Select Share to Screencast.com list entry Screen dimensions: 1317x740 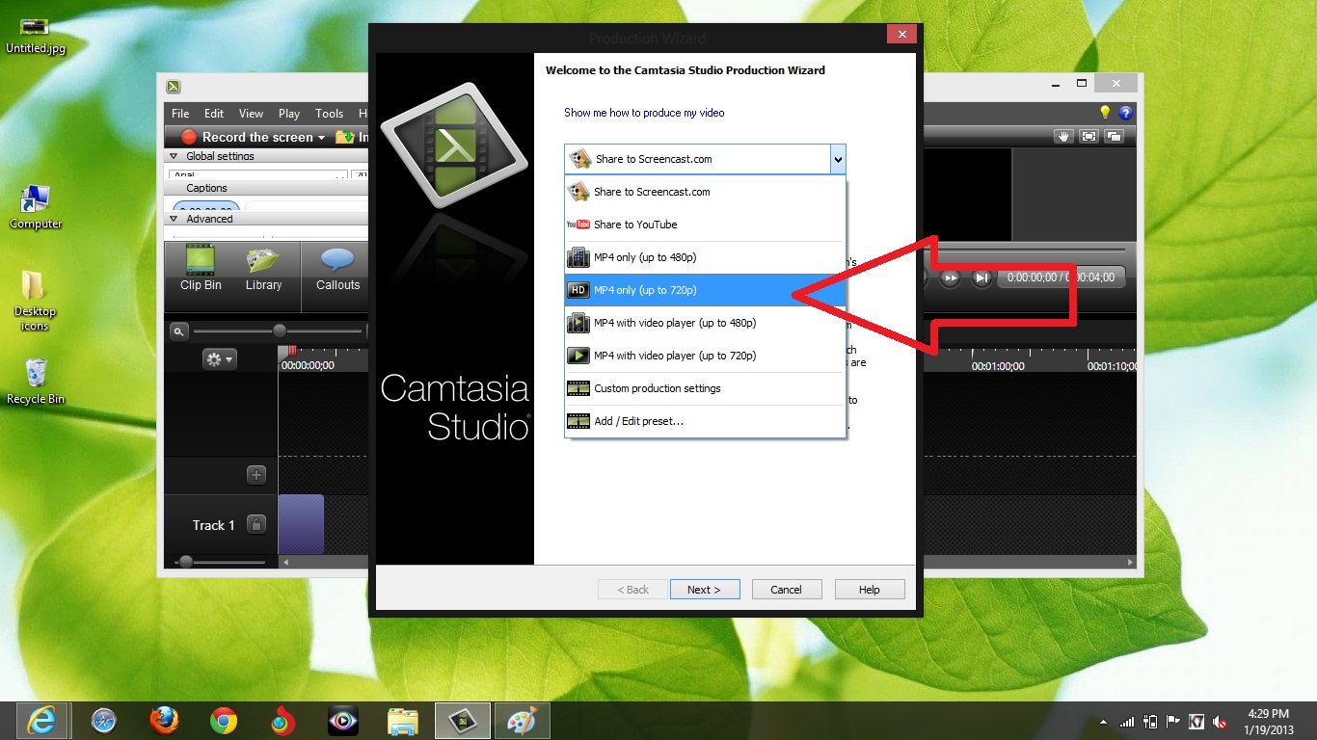tap(705, 192)
